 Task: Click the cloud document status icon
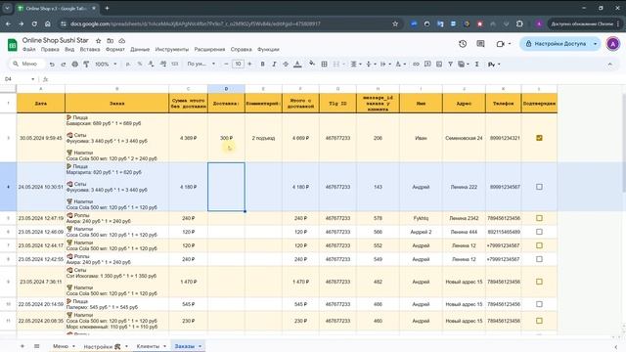(121, 41)
